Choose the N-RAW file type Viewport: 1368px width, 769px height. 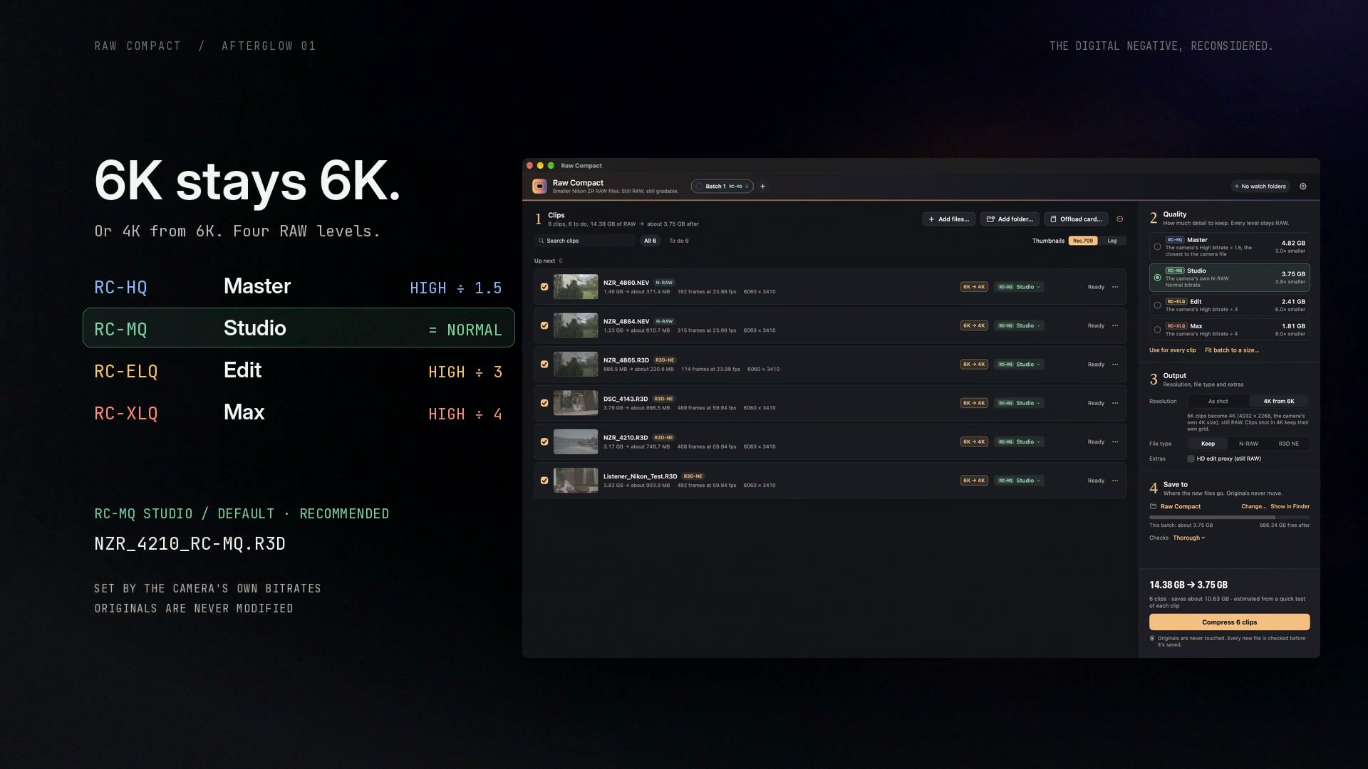pyautogui.click(x=1248, y=444)
